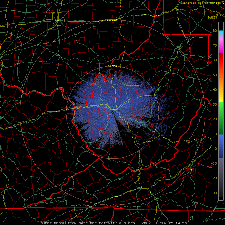The height and width of the screenshot is (225, 225).
Task: Click the radar site center of the reflectivity
Action: [x=113, y=112]
